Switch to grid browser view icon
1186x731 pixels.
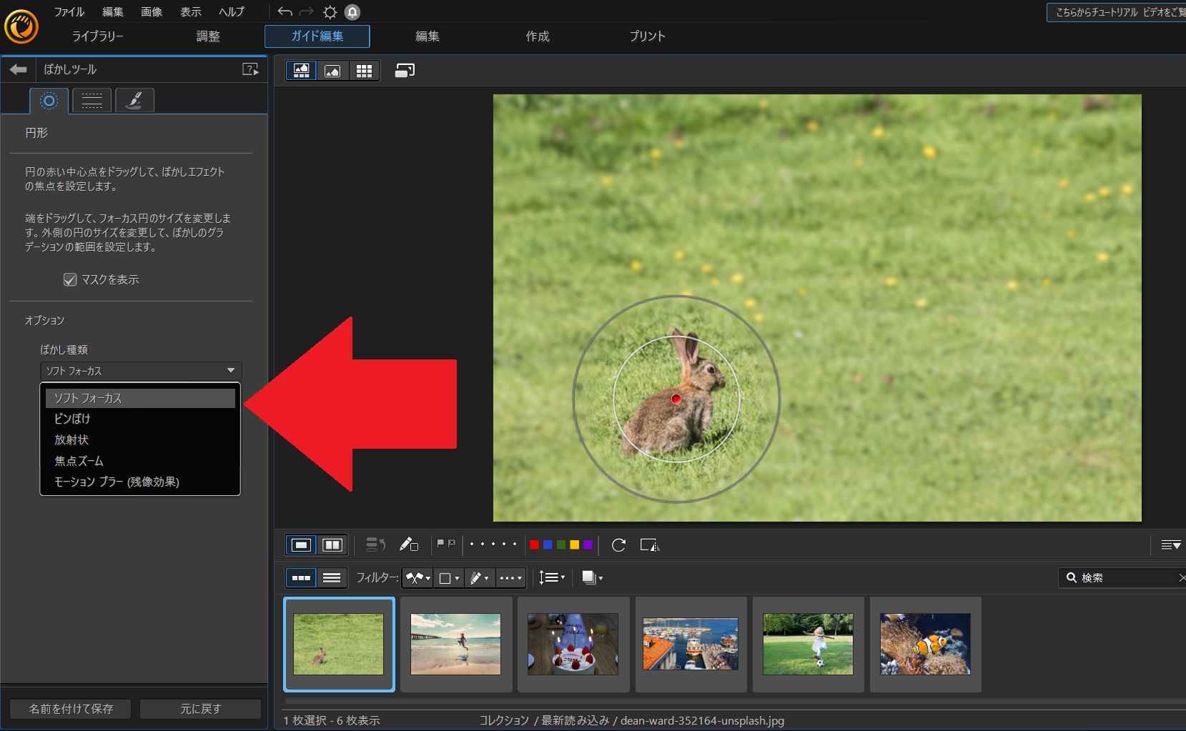click(x=364, y=71)
